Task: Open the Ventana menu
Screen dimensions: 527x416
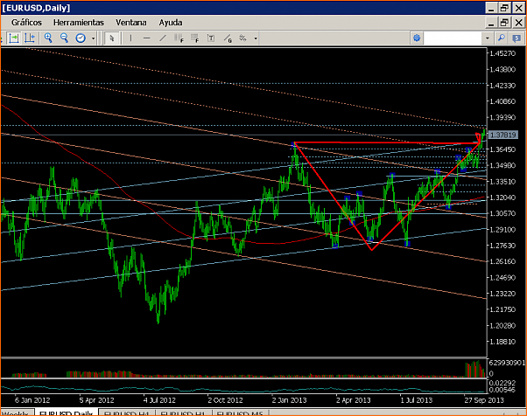Action: click(x=131, y=23)
